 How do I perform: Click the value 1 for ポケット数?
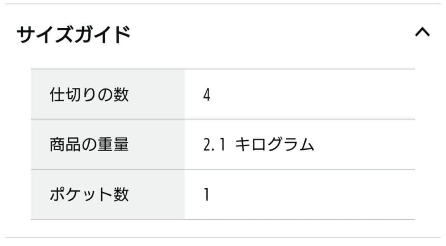pyautogui.click(x=206, y=195)
